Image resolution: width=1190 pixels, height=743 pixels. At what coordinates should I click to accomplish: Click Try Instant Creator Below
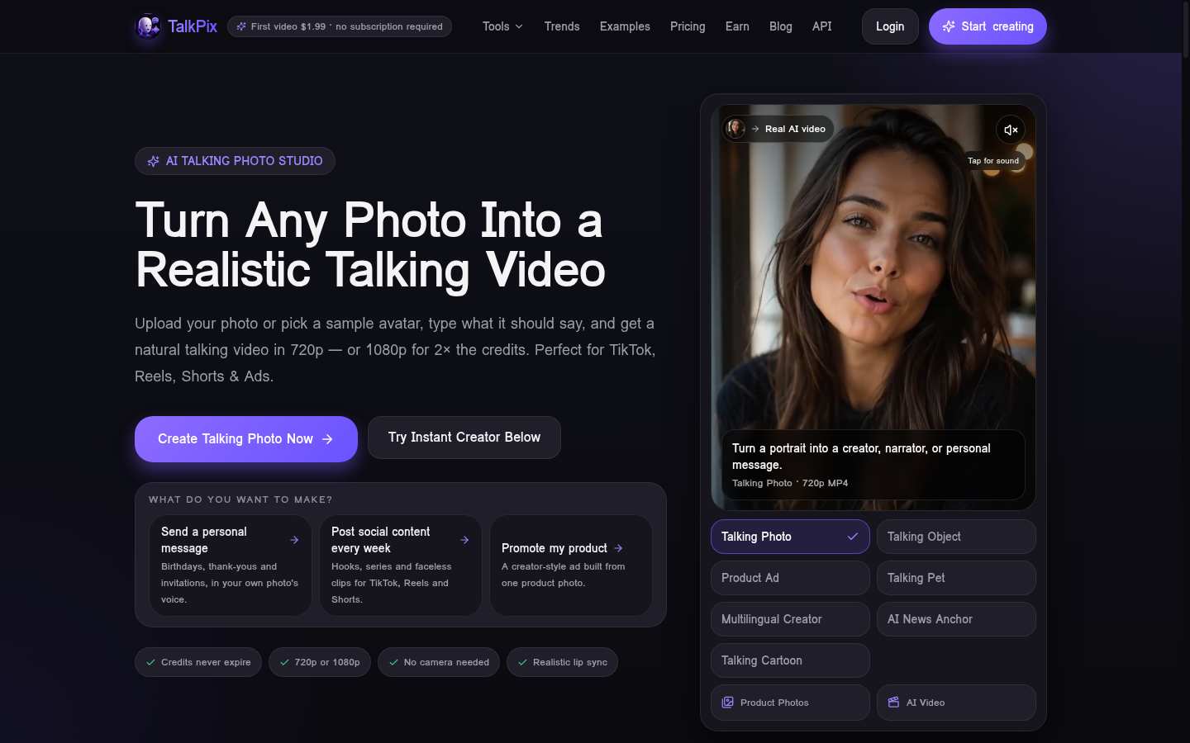(x=464, y=438)
